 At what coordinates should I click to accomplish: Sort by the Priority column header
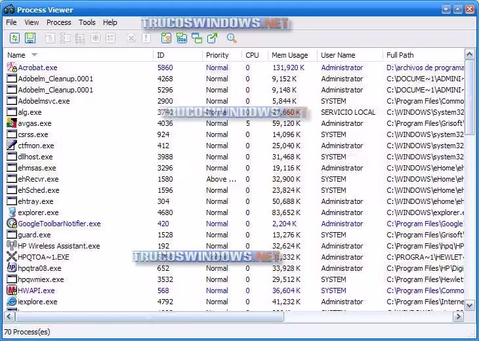[222, 55]
